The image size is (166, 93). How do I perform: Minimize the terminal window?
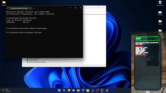coord(71,7)
